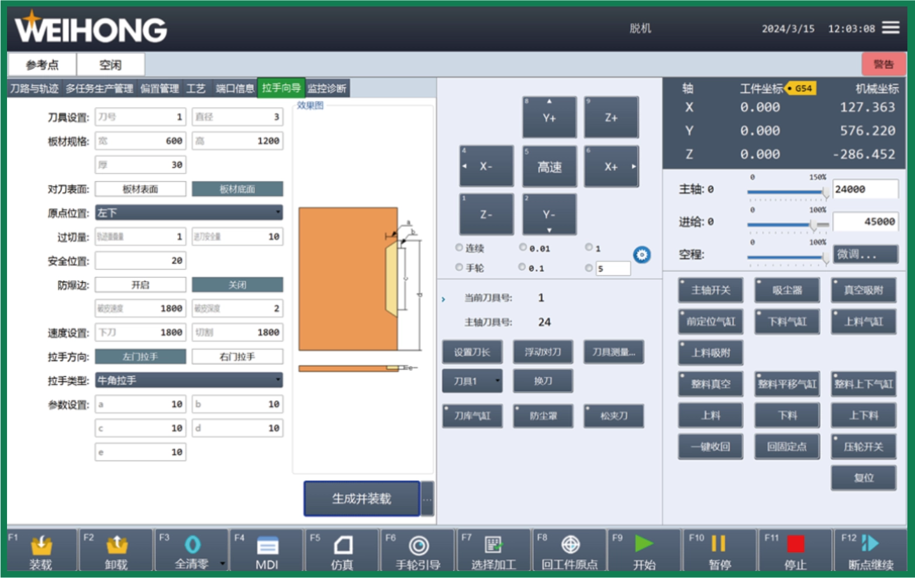The image size is (915, 578).
Task: Click the F2 unload (卸载) icon
Action: pos(116,545)
